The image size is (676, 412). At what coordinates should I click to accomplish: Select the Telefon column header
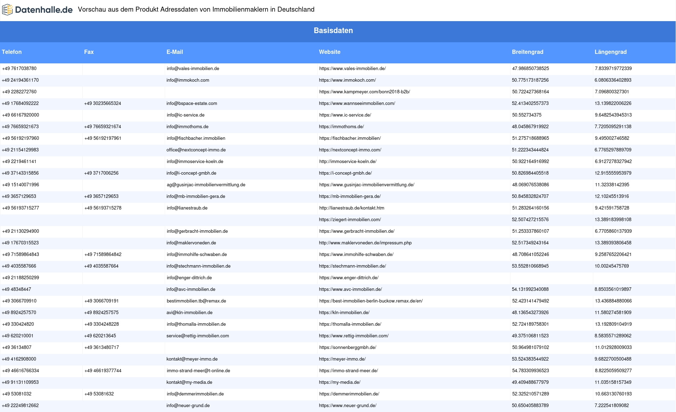(12, 52)
